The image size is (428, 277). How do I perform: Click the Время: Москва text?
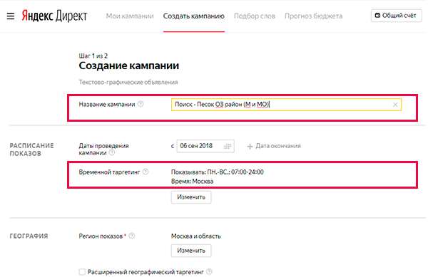(x=192, y=182)
